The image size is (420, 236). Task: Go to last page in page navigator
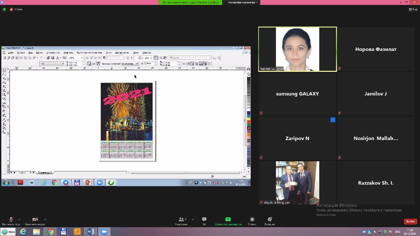[33, 172]
